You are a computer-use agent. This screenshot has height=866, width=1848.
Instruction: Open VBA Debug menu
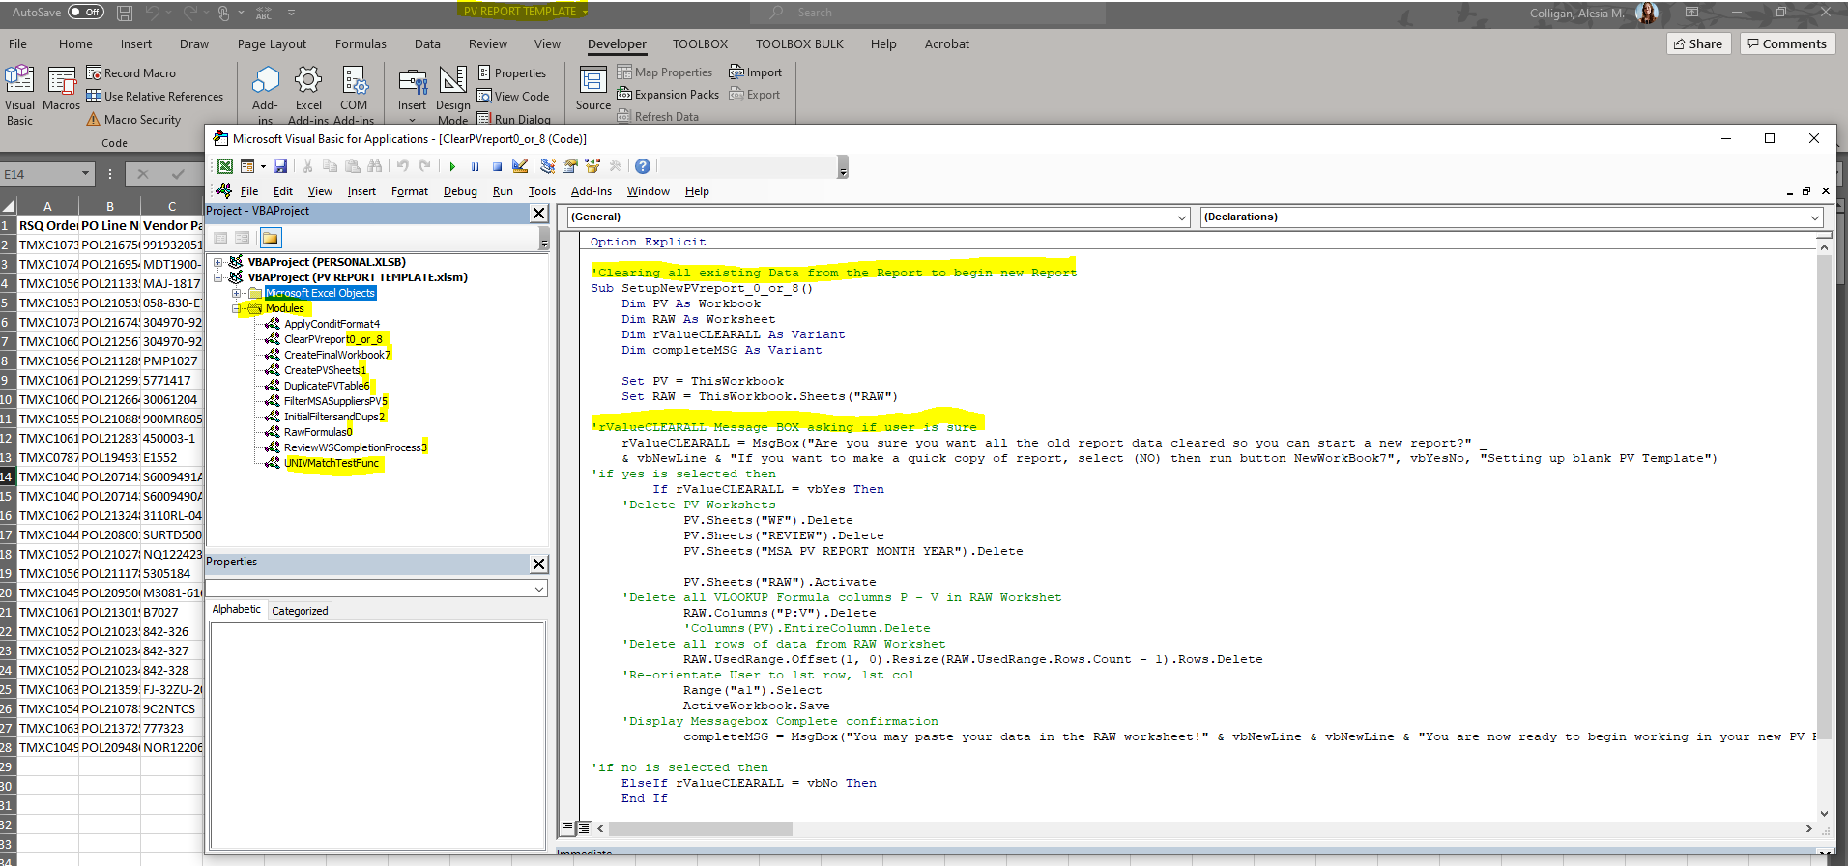460,191
